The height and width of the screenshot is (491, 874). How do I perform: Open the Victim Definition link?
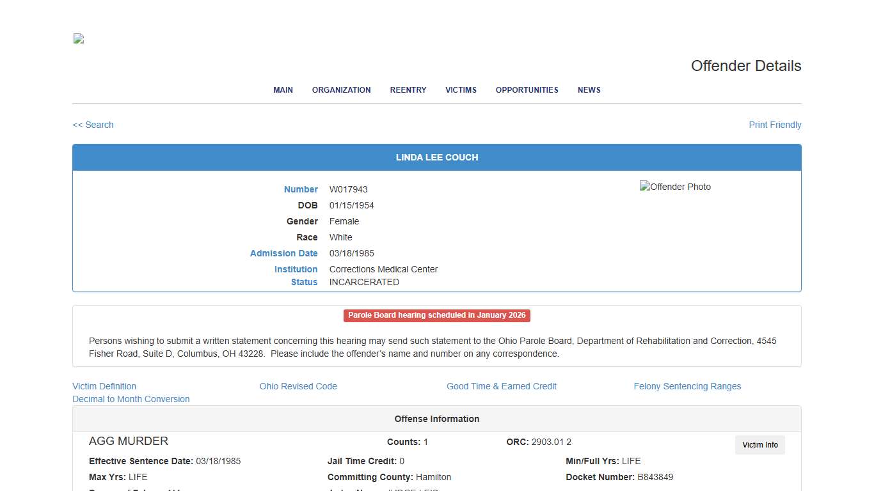[104, 386]
